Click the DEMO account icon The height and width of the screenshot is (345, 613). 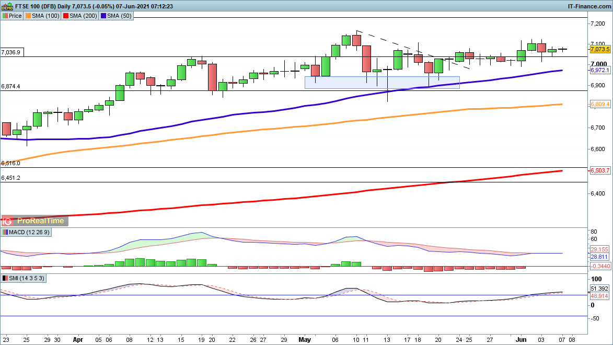[x=7, y=6]
